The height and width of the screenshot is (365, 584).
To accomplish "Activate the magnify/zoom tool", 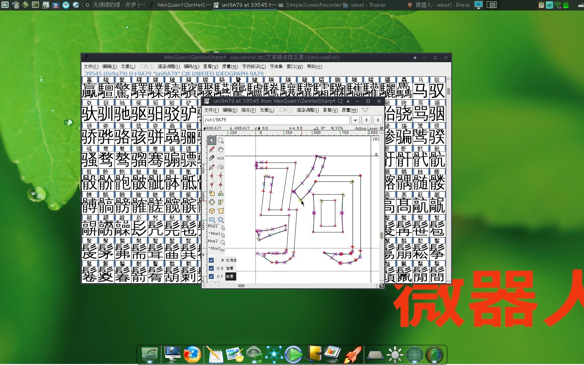I will (x=220, y=140).
